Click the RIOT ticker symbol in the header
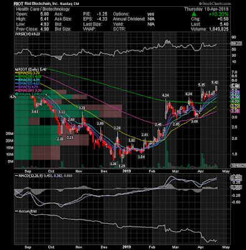The height and width of the screenshot is (250, 246). click(19, 4)
